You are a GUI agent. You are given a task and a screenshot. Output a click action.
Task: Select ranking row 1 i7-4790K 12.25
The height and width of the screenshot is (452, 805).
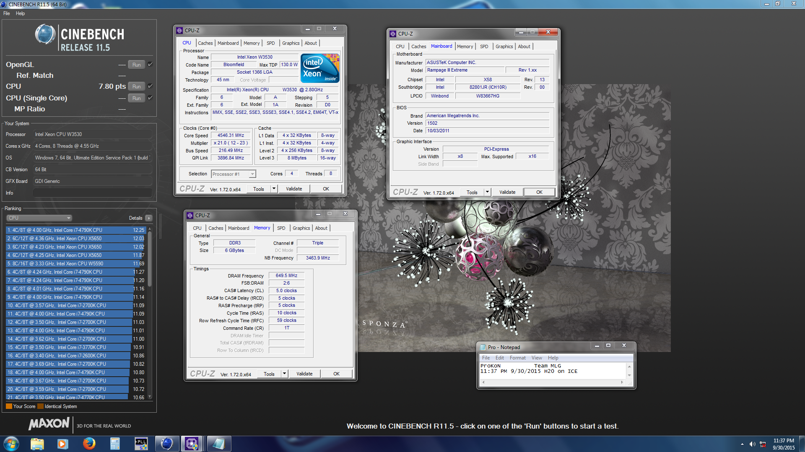coord(75,230)
